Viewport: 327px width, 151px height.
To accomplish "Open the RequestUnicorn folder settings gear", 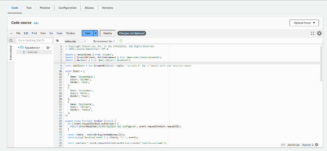I will click(x=48, y=47).
